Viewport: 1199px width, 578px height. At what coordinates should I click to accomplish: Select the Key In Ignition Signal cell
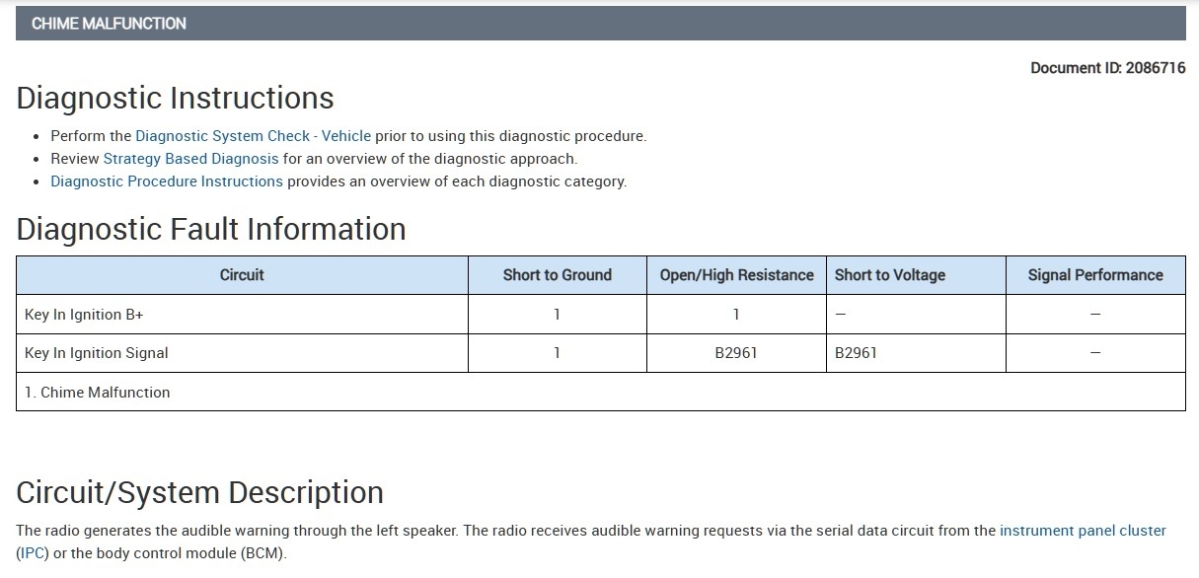242,353
